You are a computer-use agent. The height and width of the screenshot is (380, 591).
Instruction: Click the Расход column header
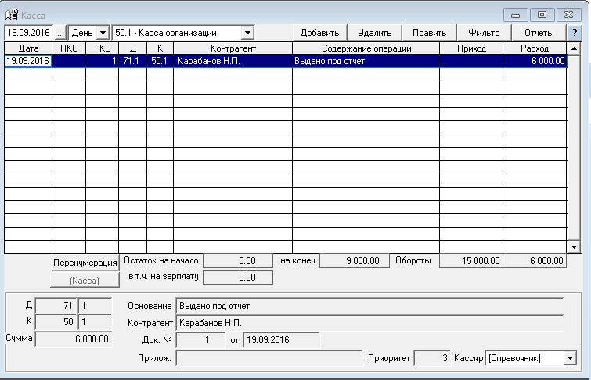535,48
